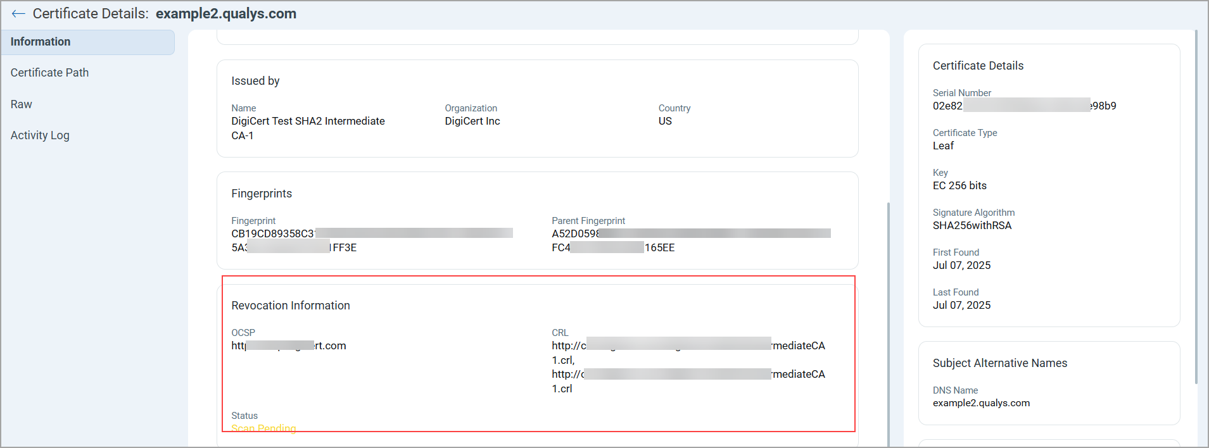The height and width of the screenshot is (448, 1209).
Task: Click the Fingerprints section heading
Action: tap(262, 194)
